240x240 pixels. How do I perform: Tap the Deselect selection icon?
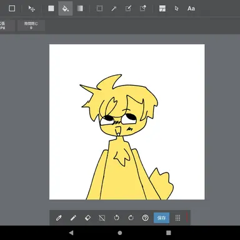pyautogui.click(x=102, y=218)
